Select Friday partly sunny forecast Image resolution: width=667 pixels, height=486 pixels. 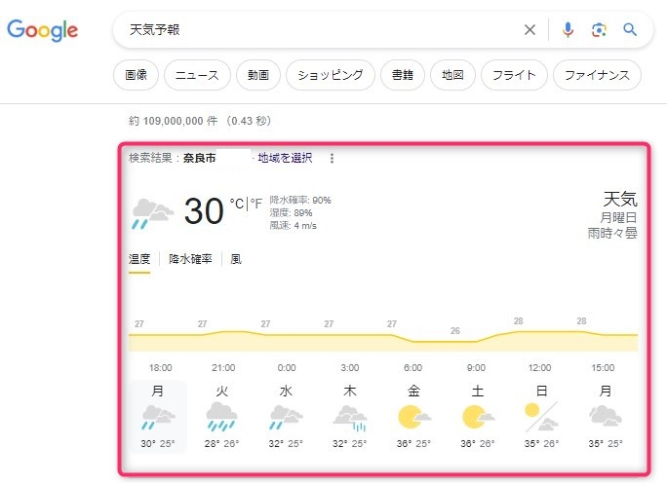point(414,416)
